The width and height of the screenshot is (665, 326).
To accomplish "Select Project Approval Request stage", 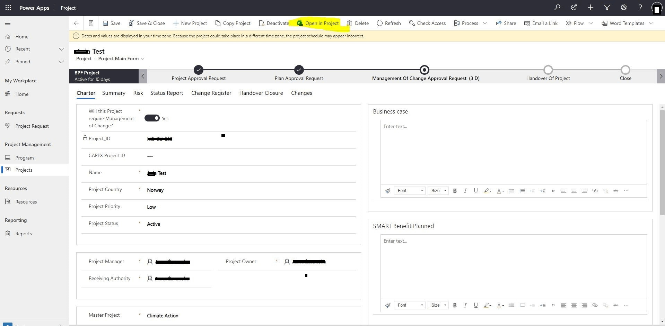I will 199,70.
